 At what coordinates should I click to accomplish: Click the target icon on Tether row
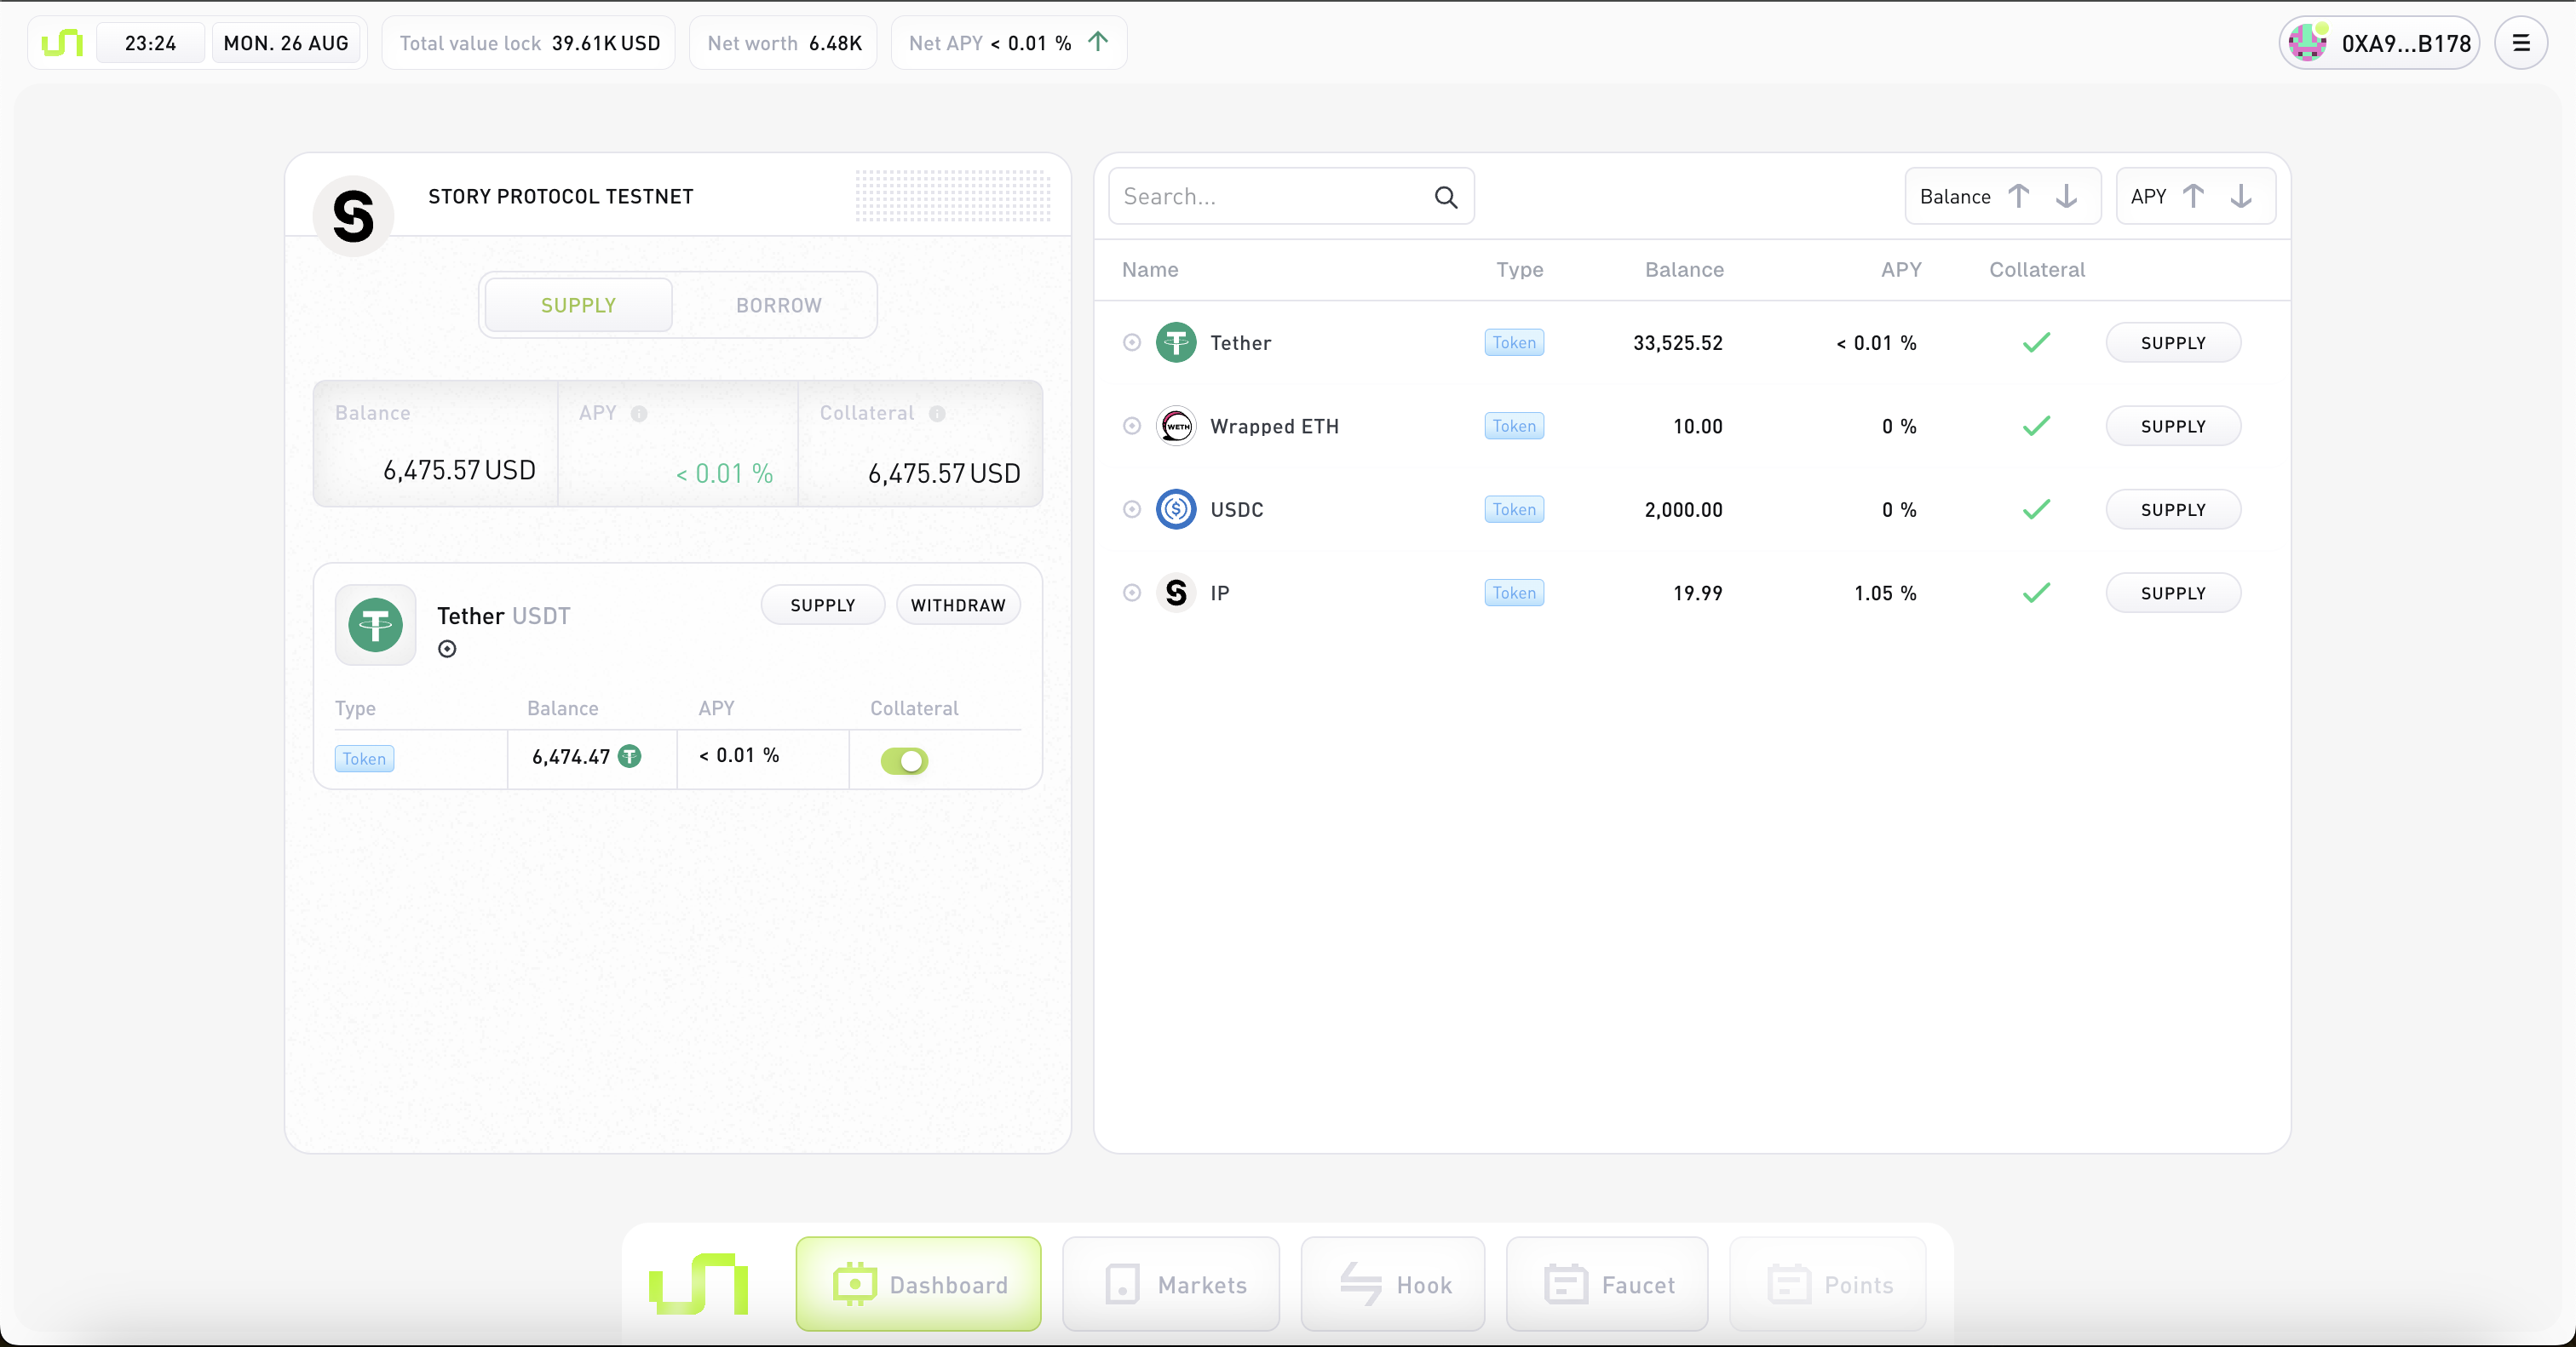1132,343
